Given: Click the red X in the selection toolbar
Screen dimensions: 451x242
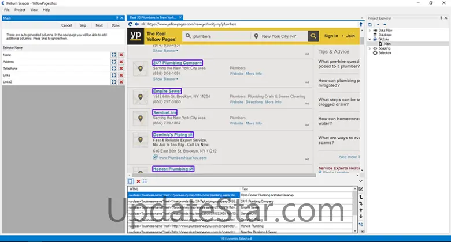Looking at the screenshot, I should tap(138, 181).
